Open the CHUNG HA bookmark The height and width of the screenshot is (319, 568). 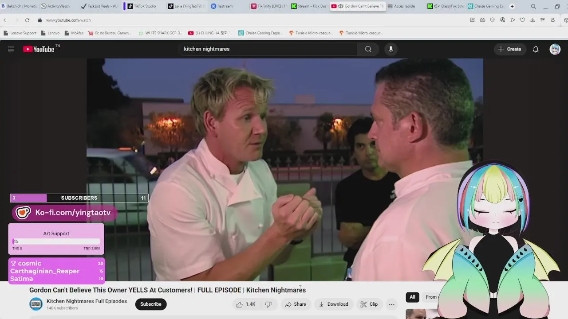click(210, 33)
